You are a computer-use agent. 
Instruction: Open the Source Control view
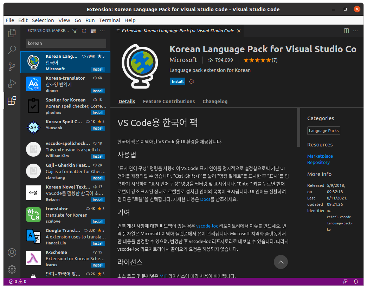12,67
